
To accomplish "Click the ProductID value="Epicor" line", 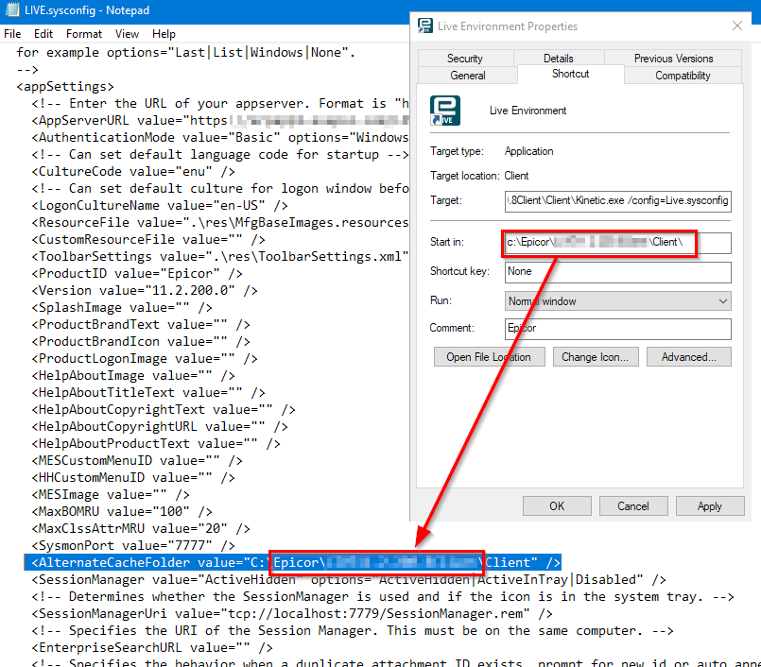I will tap(137, 274).
